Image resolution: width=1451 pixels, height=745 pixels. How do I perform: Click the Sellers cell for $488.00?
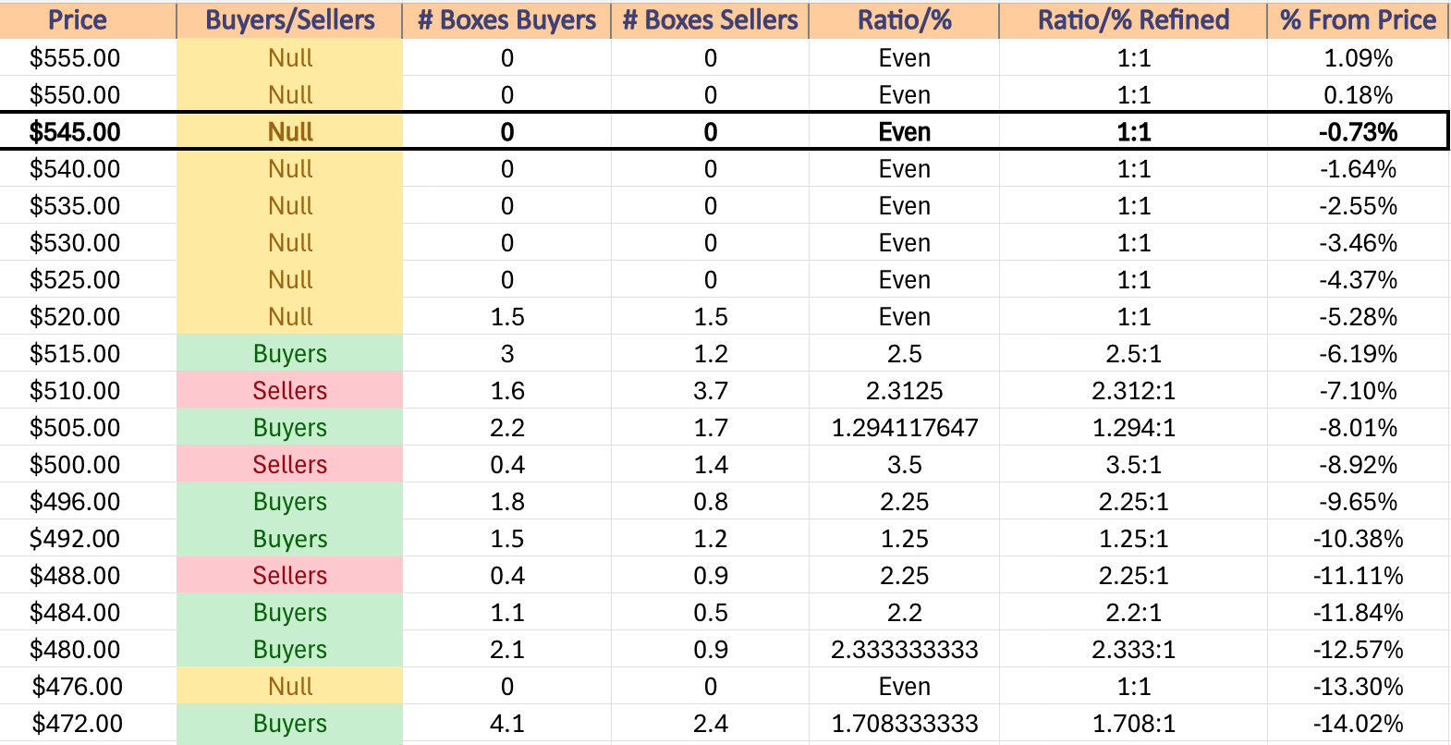pyautogui.click(x=289, y=575)
